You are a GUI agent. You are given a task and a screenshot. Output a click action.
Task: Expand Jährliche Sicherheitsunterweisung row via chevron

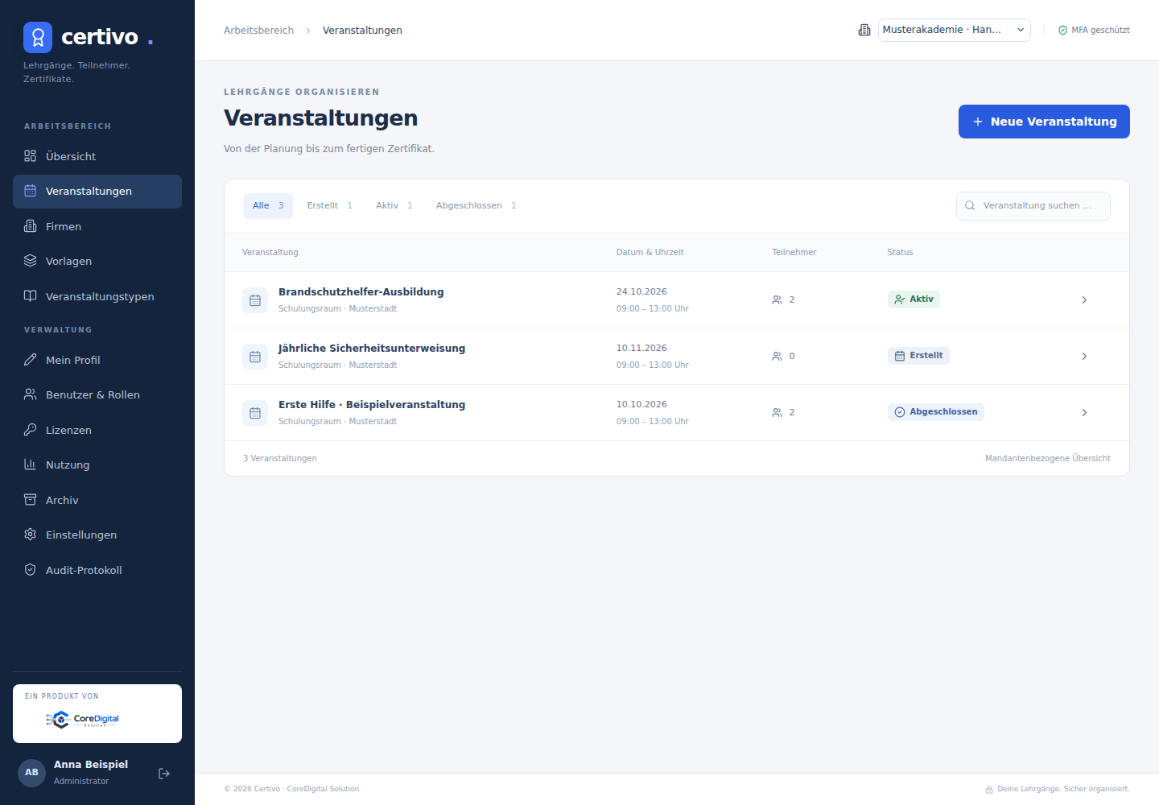(x=1084, y=357)
